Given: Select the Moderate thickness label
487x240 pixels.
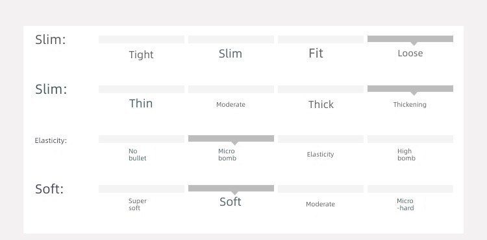Looking at the screenshot, I should pyautogui.click(x=231, y=105).
